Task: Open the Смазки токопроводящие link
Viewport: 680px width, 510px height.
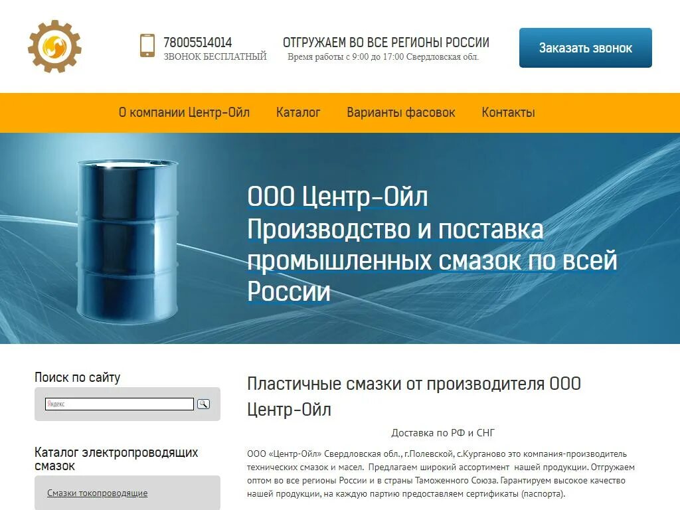Action: (97, 493)
